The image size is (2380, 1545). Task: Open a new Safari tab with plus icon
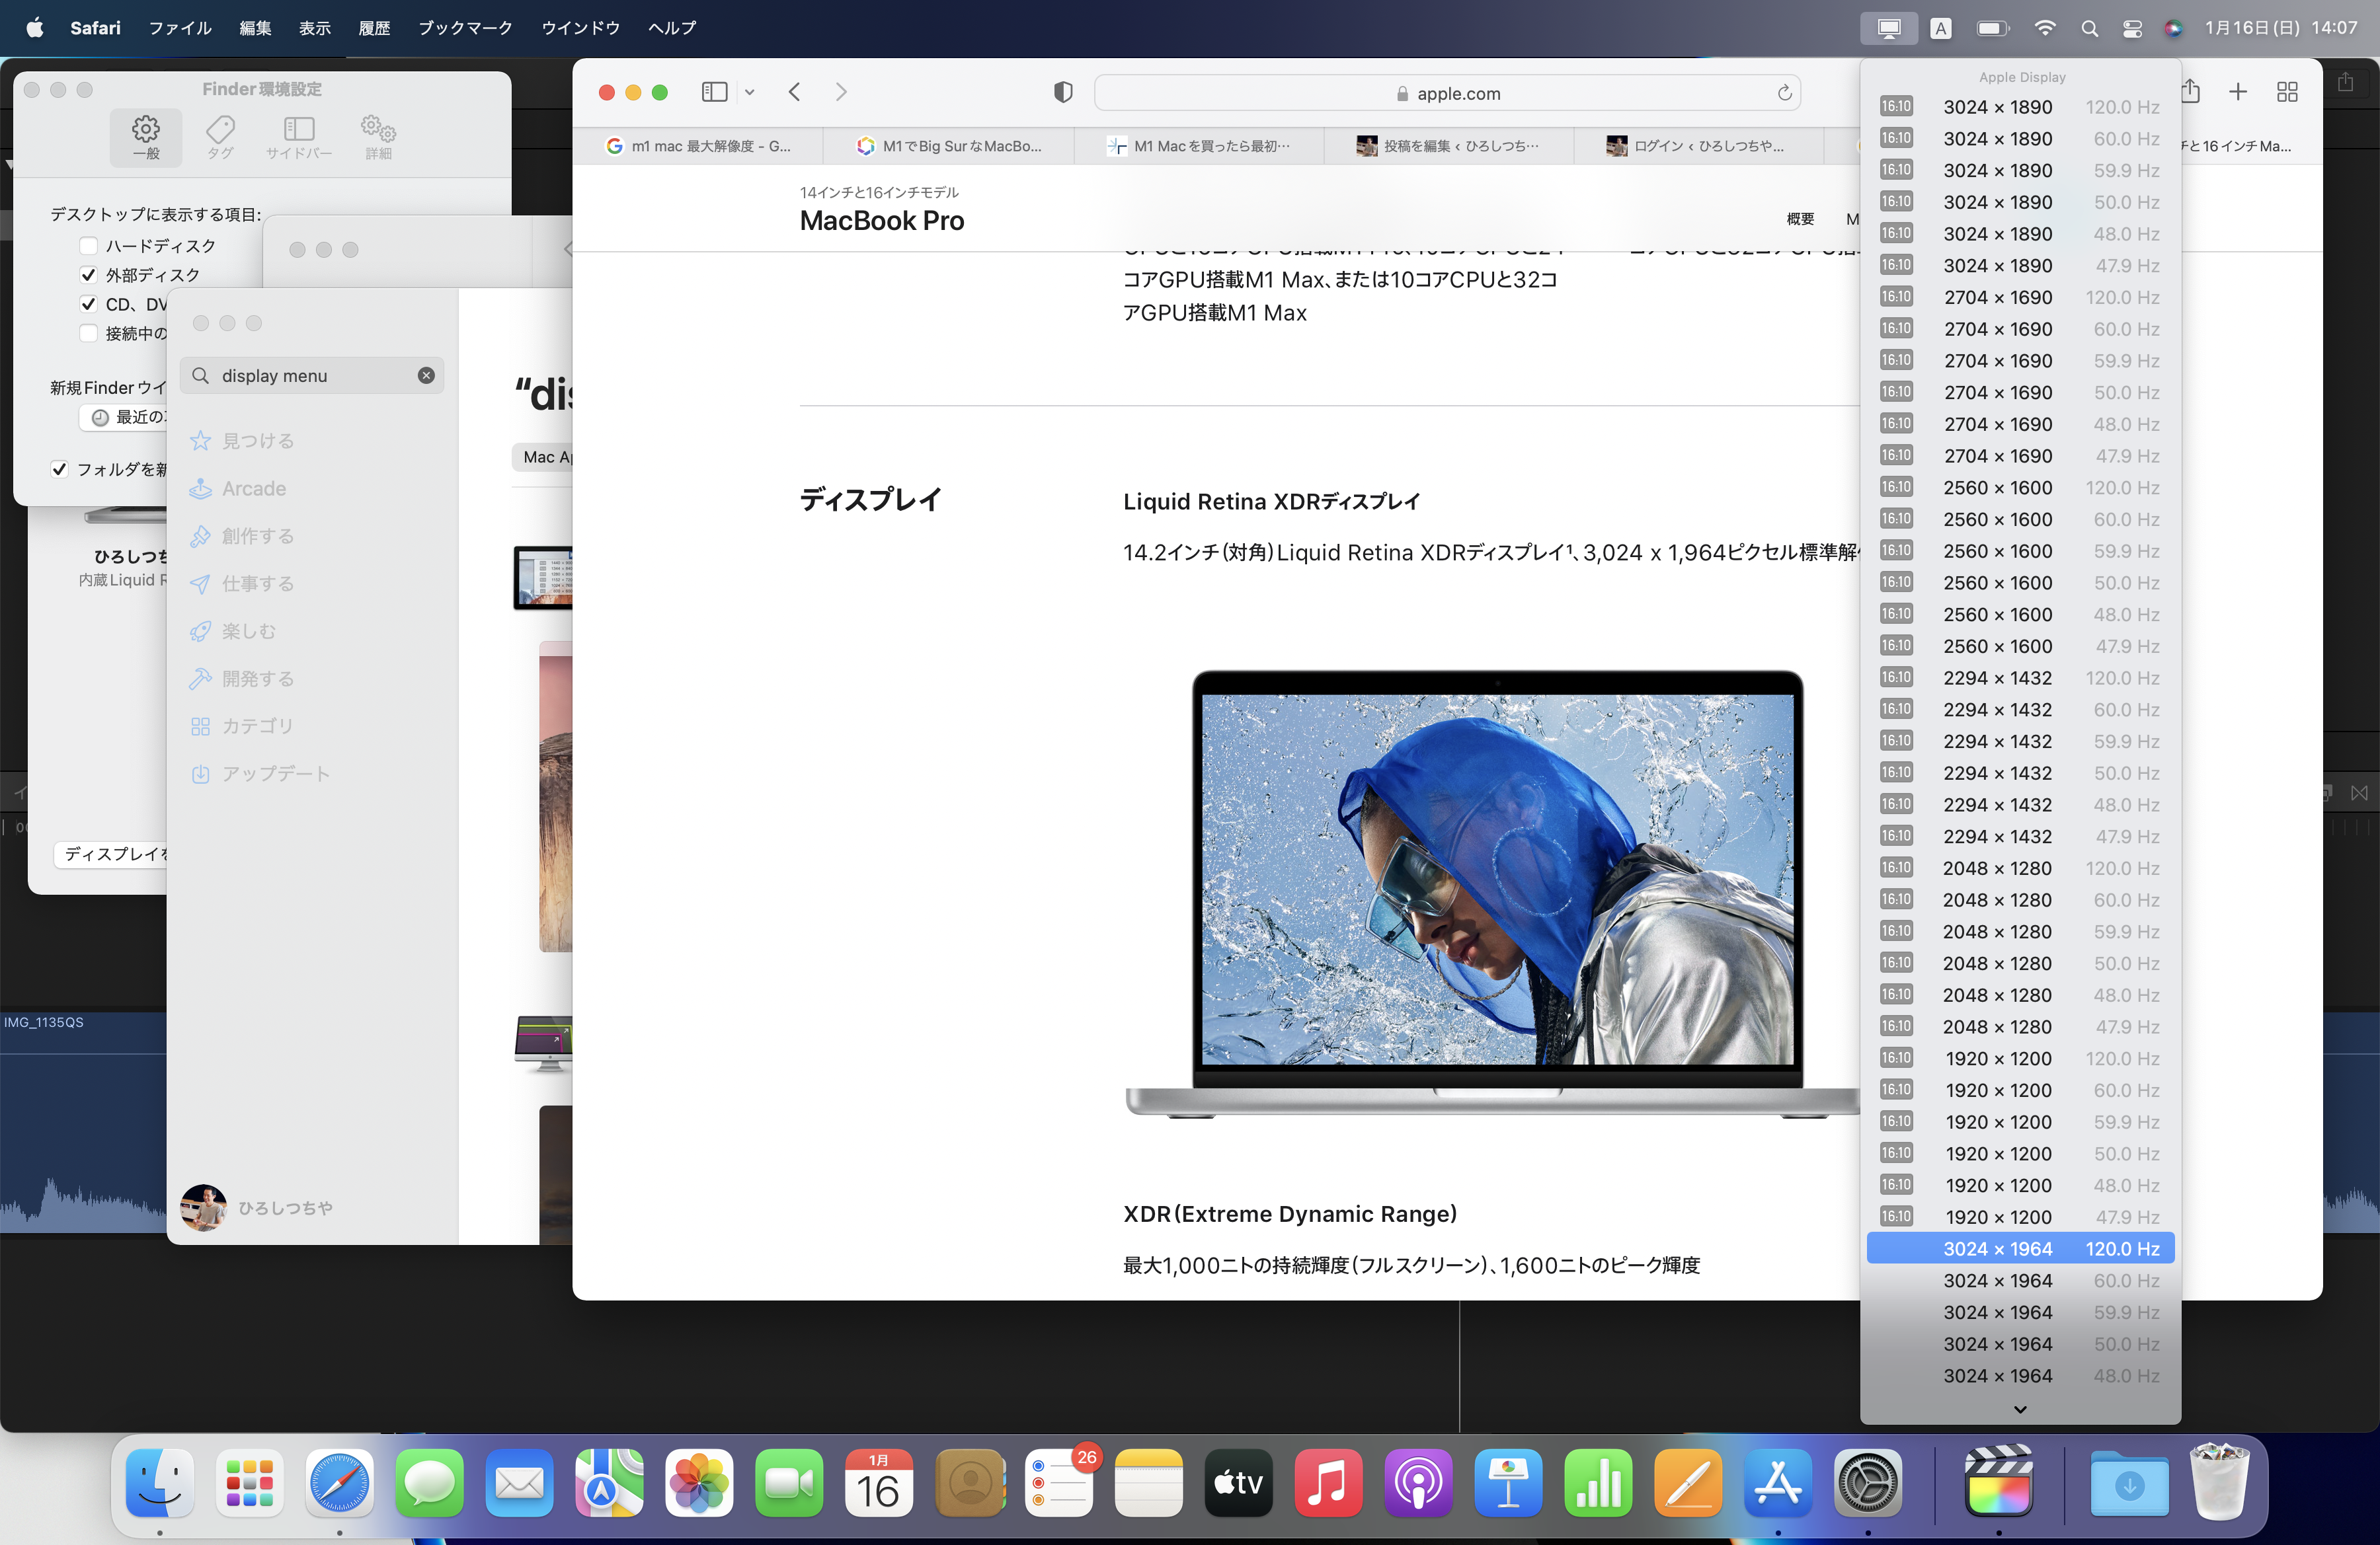[x=2238, y=91]
